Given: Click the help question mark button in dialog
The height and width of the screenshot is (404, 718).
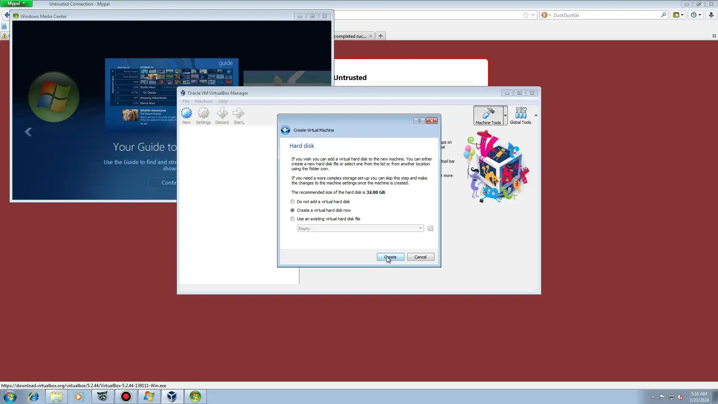Looking at the screenshot, I should pyautogui.click(x=419, y=120).
